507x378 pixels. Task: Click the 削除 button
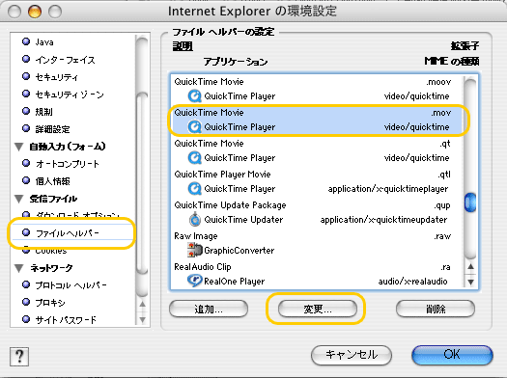click(436, 309)
